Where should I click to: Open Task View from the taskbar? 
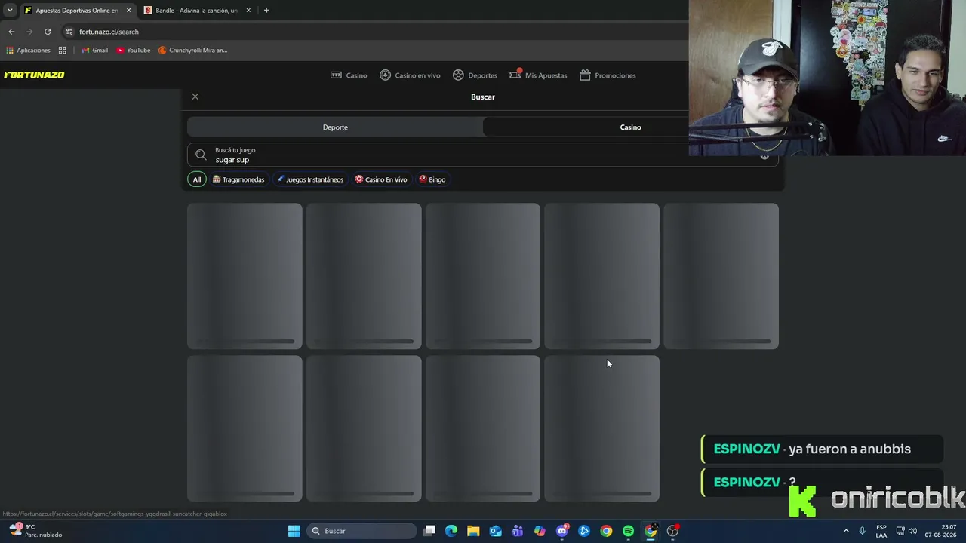(x=429, y=531)
